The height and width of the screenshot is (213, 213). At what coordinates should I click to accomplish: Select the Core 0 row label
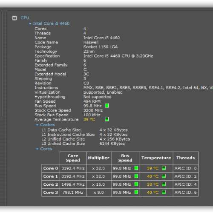pyautogui.click(x=51, y=168)
